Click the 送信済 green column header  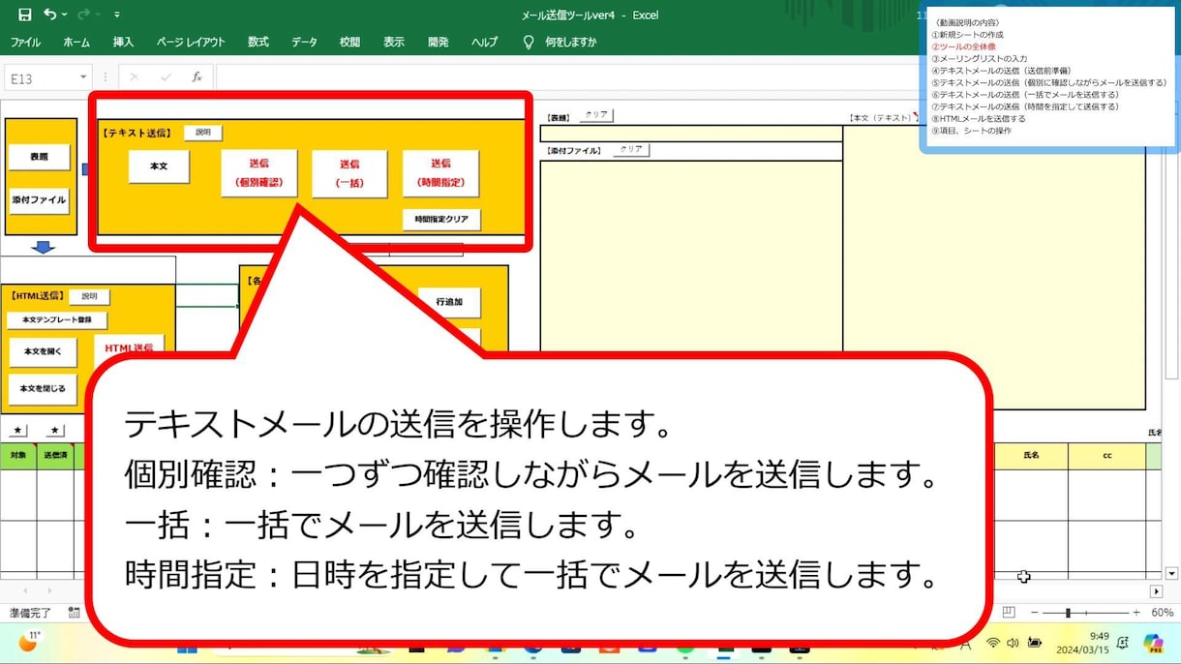point(55,456)
